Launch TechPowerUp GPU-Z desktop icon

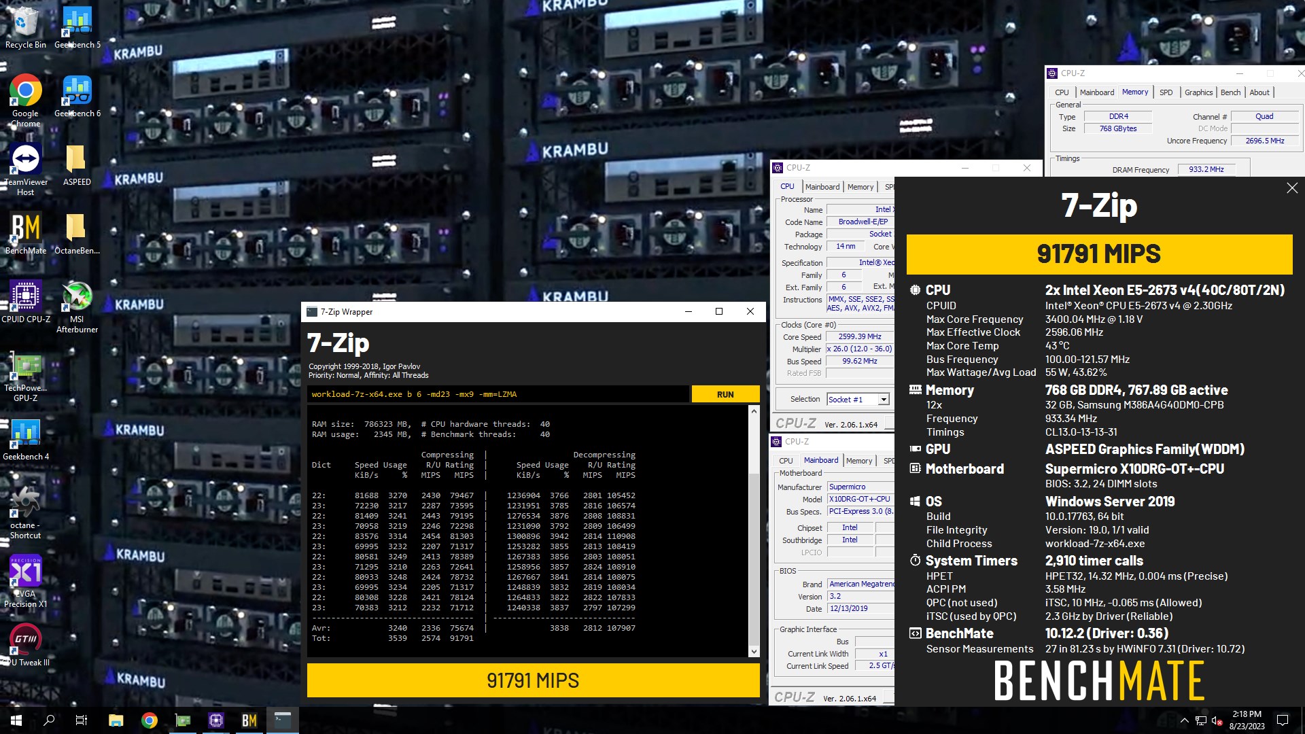tap(26, 377)
